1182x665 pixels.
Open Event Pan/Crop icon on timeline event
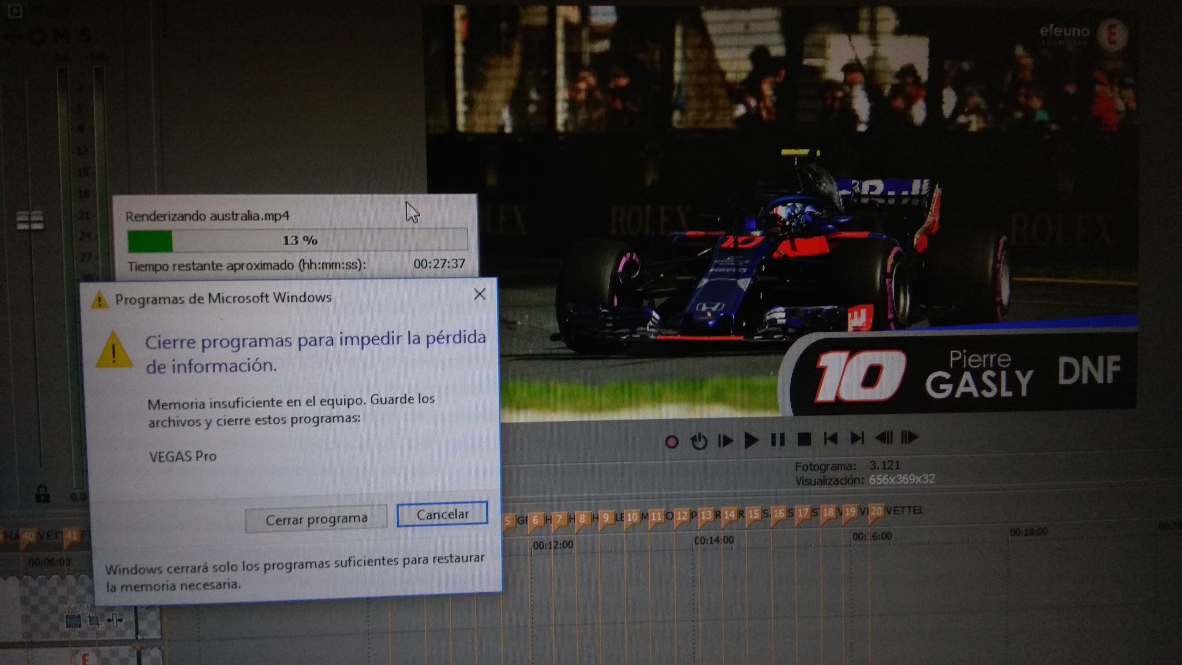pyautogui.click(x=94, y=621)
